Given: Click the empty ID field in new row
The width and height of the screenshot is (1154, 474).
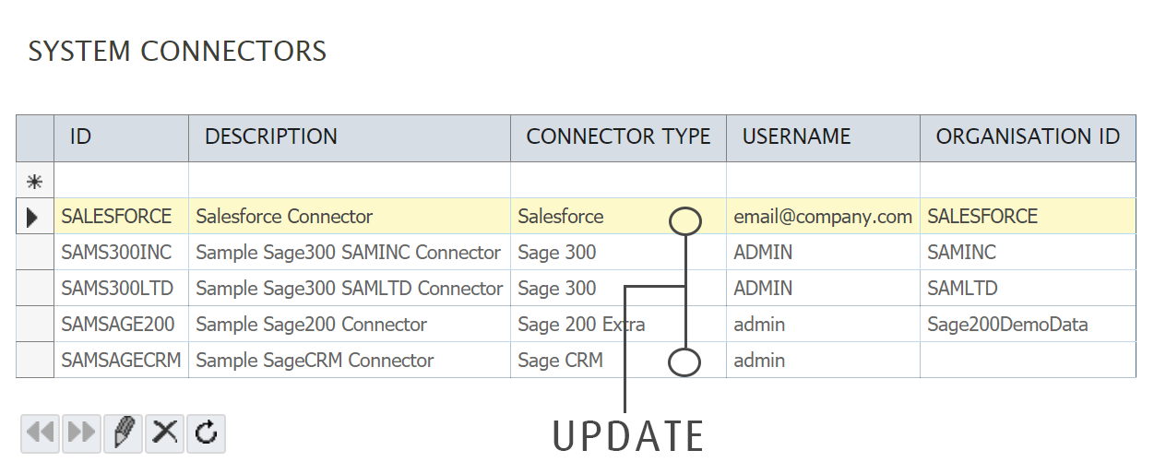Looking at the screenshot, I should pos(121,181).
